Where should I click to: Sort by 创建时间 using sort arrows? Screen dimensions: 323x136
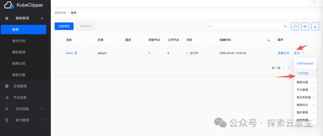[269, 40]
